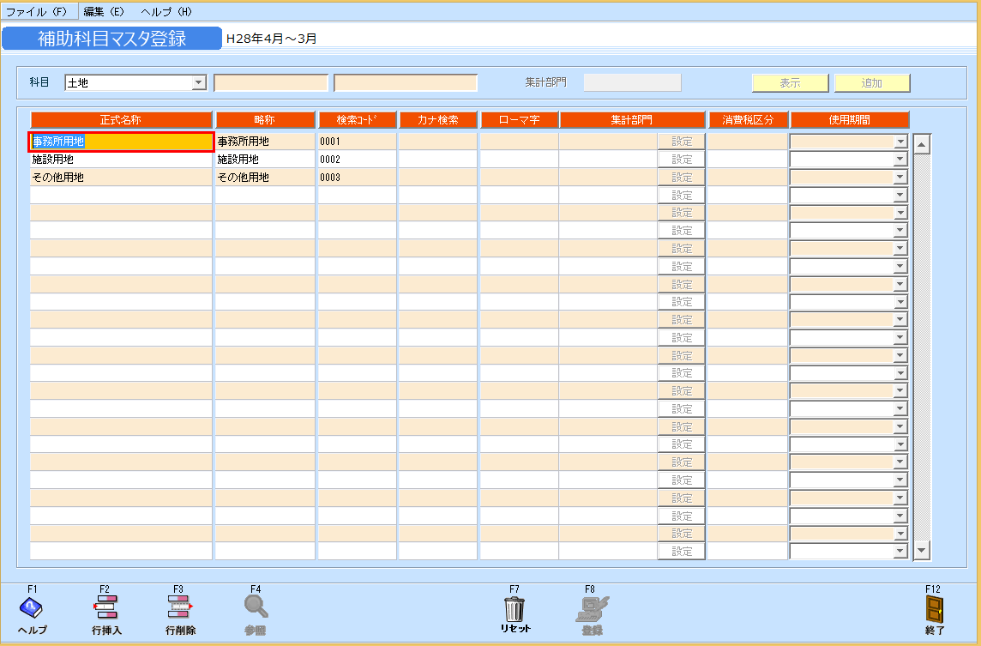Select the 施設用地 formal name cell
The image size is (981, 646).
[121, 160]
